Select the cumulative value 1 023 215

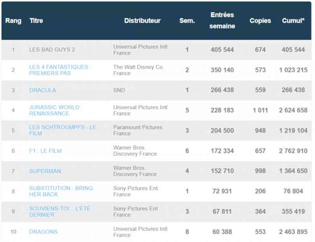click(293, 70)
